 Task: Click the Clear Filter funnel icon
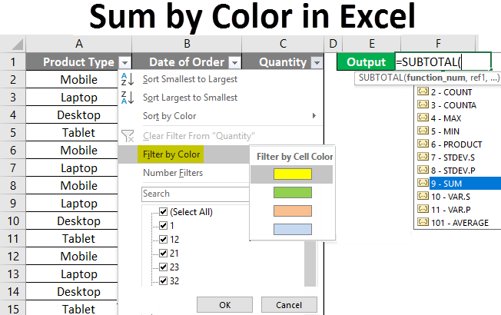128,136
